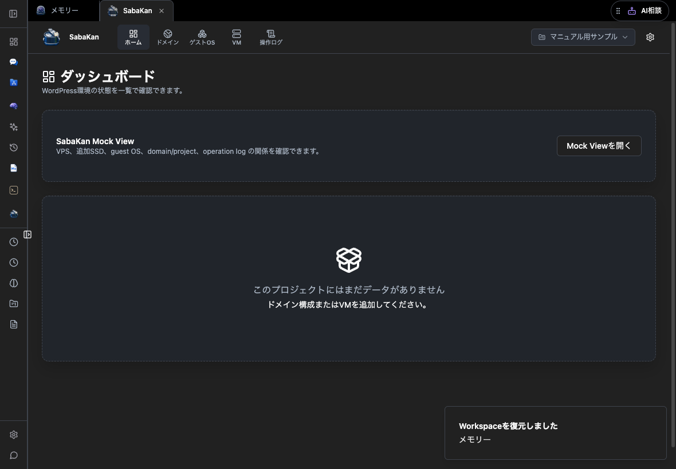Go to the VM navigation item
This screenshot has width=676, height=469.
point(236,37)
